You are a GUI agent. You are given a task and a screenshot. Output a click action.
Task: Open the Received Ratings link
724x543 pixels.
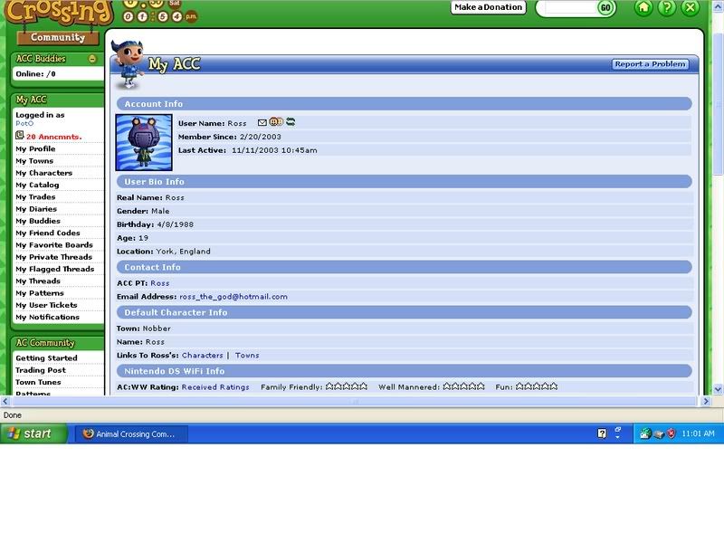pos(215,386)
